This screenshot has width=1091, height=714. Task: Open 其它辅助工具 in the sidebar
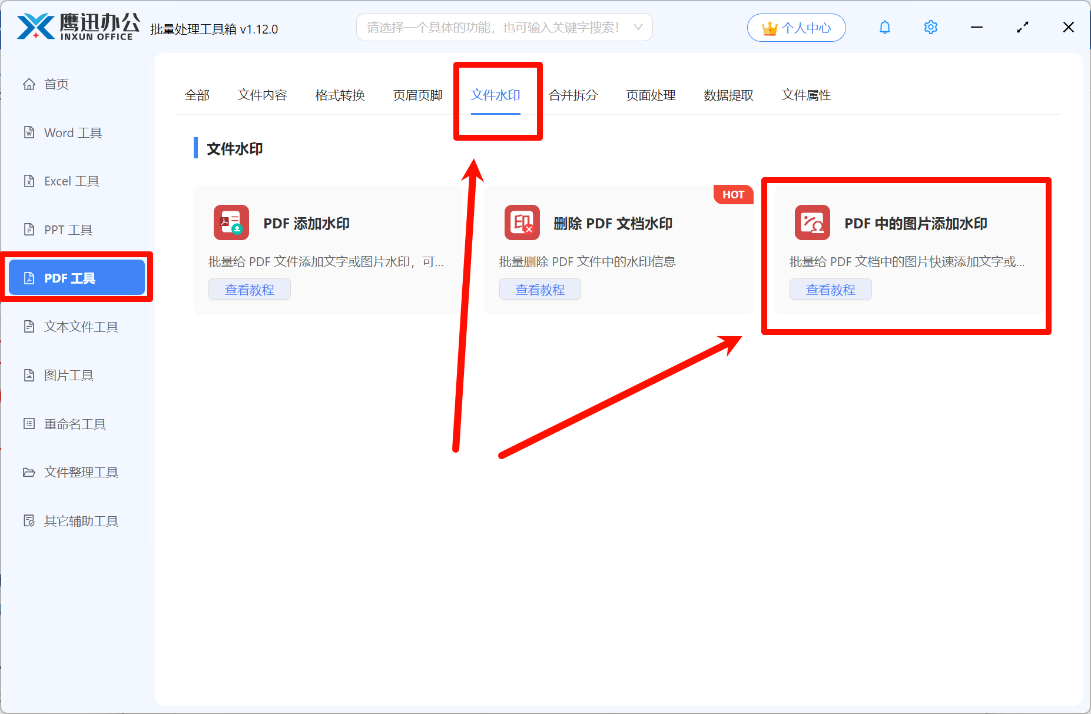coord(80,521)
